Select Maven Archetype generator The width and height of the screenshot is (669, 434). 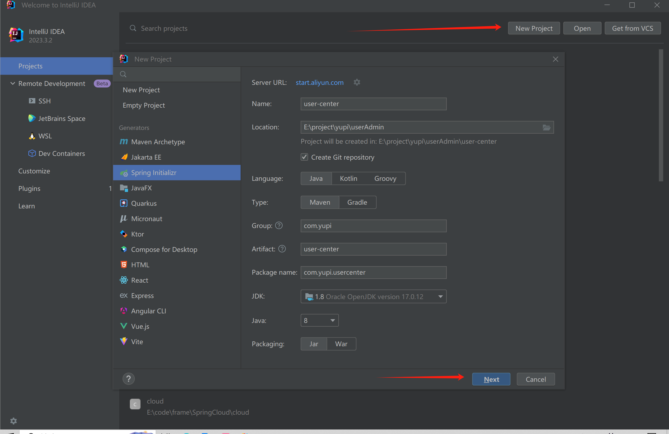click(158, 142)
